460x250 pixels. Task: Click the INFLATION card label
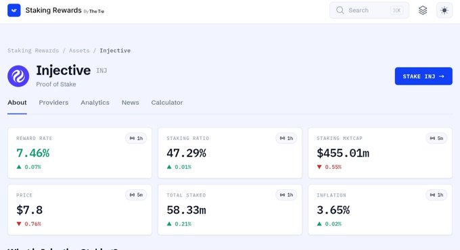click(x=331, y=195)
